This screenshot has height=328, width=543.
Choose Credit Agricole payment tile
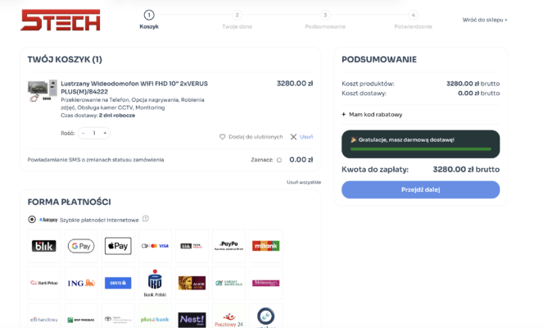pyautogui.click(x=229, y=283)
